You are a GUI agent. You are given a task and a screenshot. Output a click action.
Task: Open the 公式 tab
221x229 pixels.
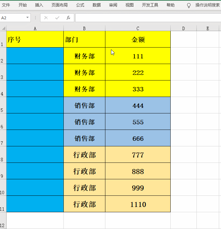80,5
